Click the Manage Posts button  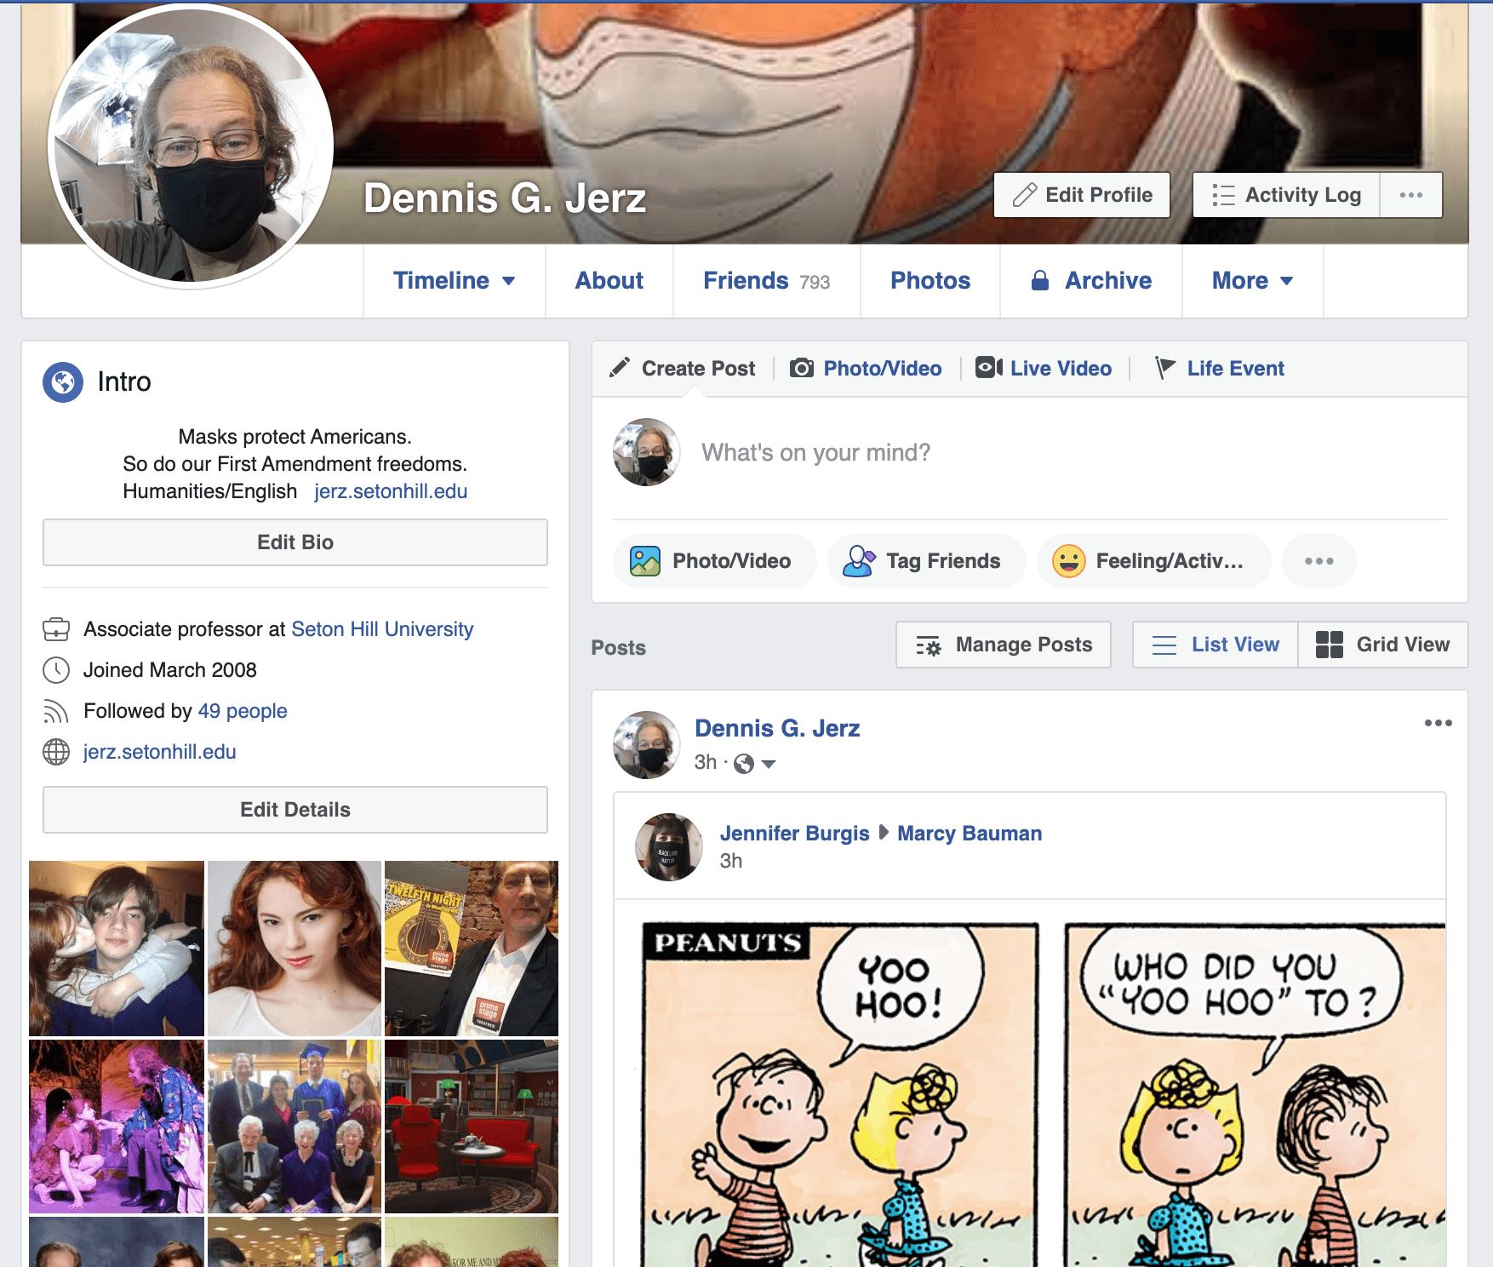1004,645
